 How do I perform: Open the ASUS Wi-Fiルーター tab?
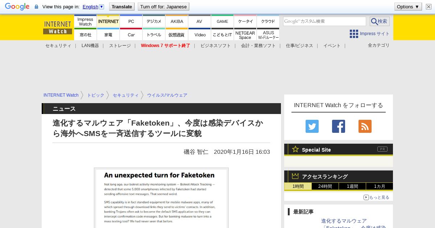point(268,34)
